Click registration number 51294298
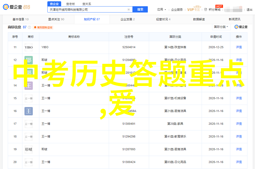Image resolution: width=255 pixels, height=169 pixels. [x=129, y=136]
